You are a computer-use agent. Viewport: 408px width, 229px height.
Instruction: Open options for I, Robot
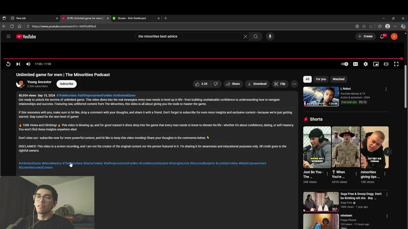point(386,89)
